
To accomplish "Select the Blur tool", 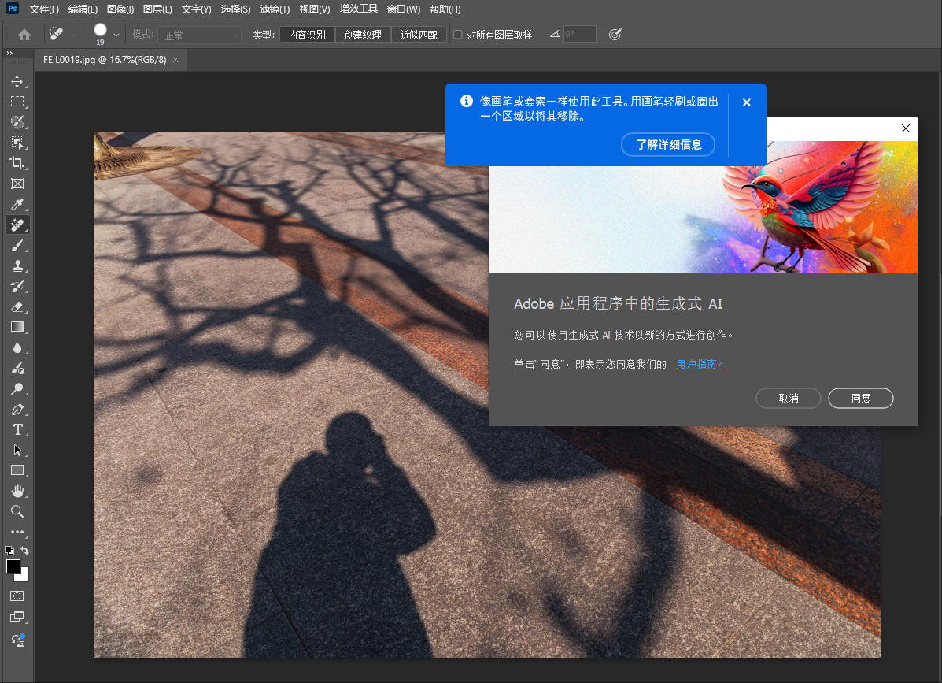I will point(17,347).
